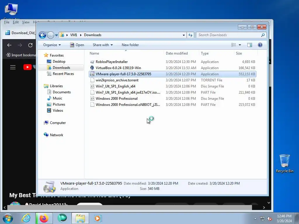Switch to Download_Old tab in Firefox
This screenshot has width=299, height=224.
point(20,33)
